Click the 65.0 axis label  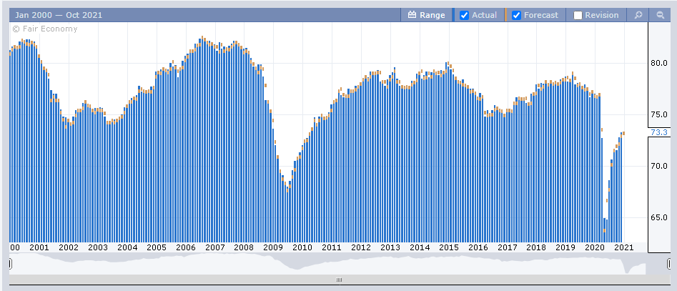[x=659, y=217]
